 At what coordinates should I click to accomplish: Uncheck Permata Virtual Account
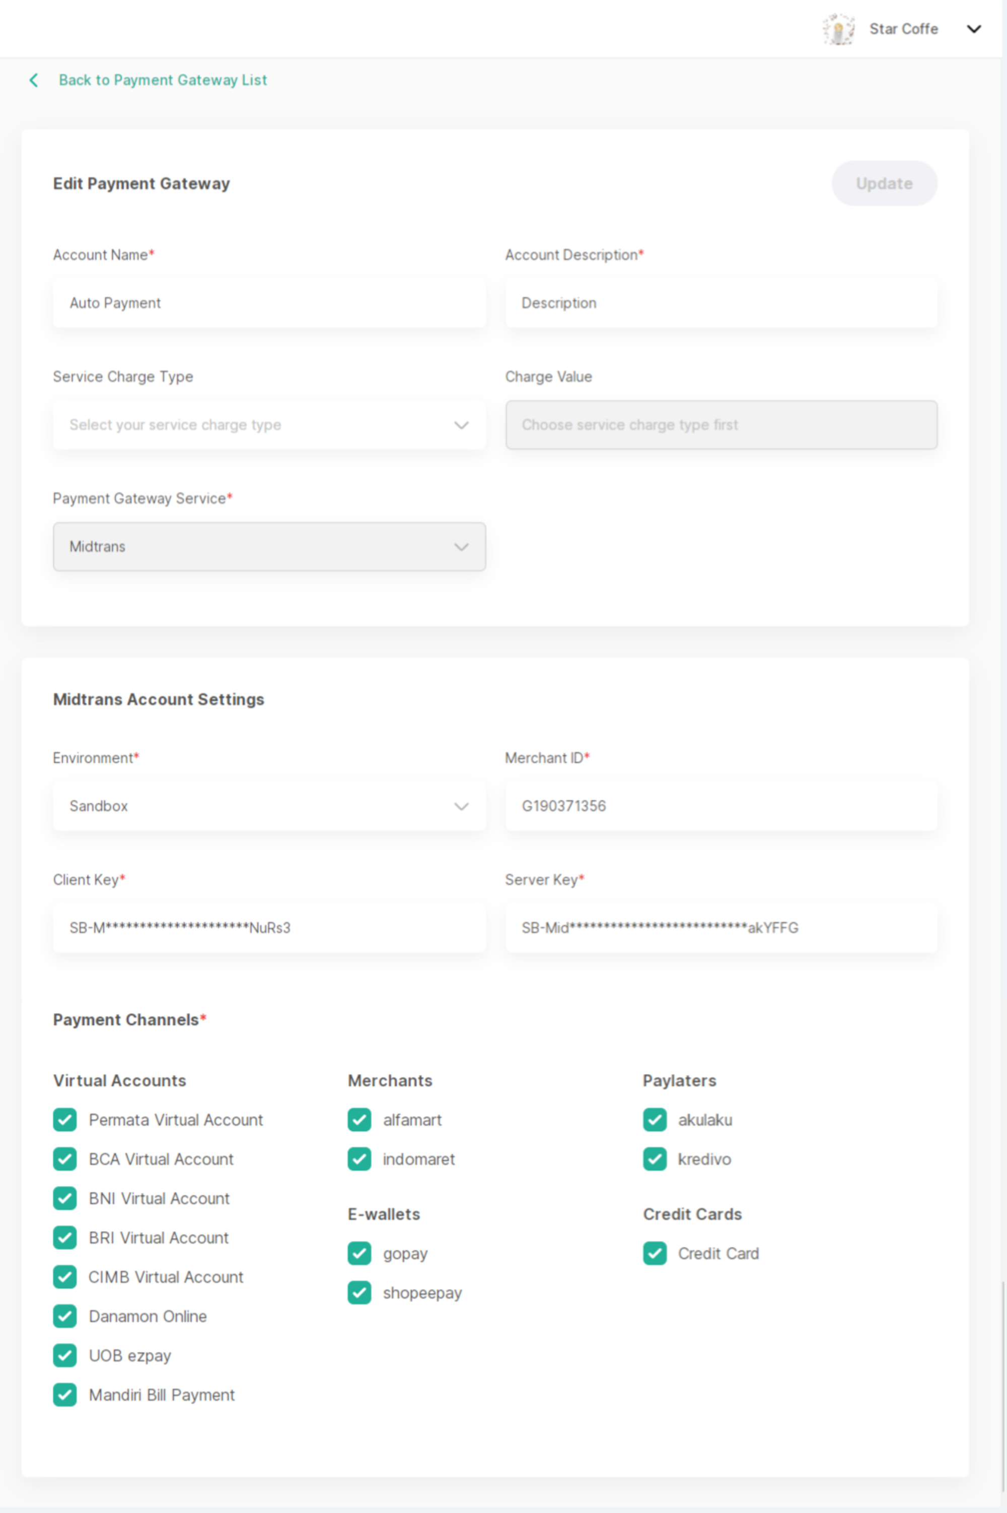pyautogui.click(x=65, y=1120)
